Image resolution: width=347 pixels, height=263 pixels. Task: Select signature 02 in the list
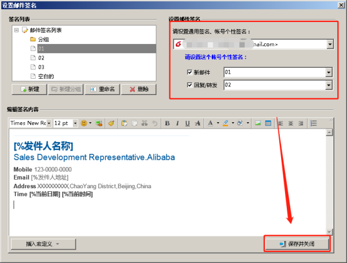tap(41, 58)
